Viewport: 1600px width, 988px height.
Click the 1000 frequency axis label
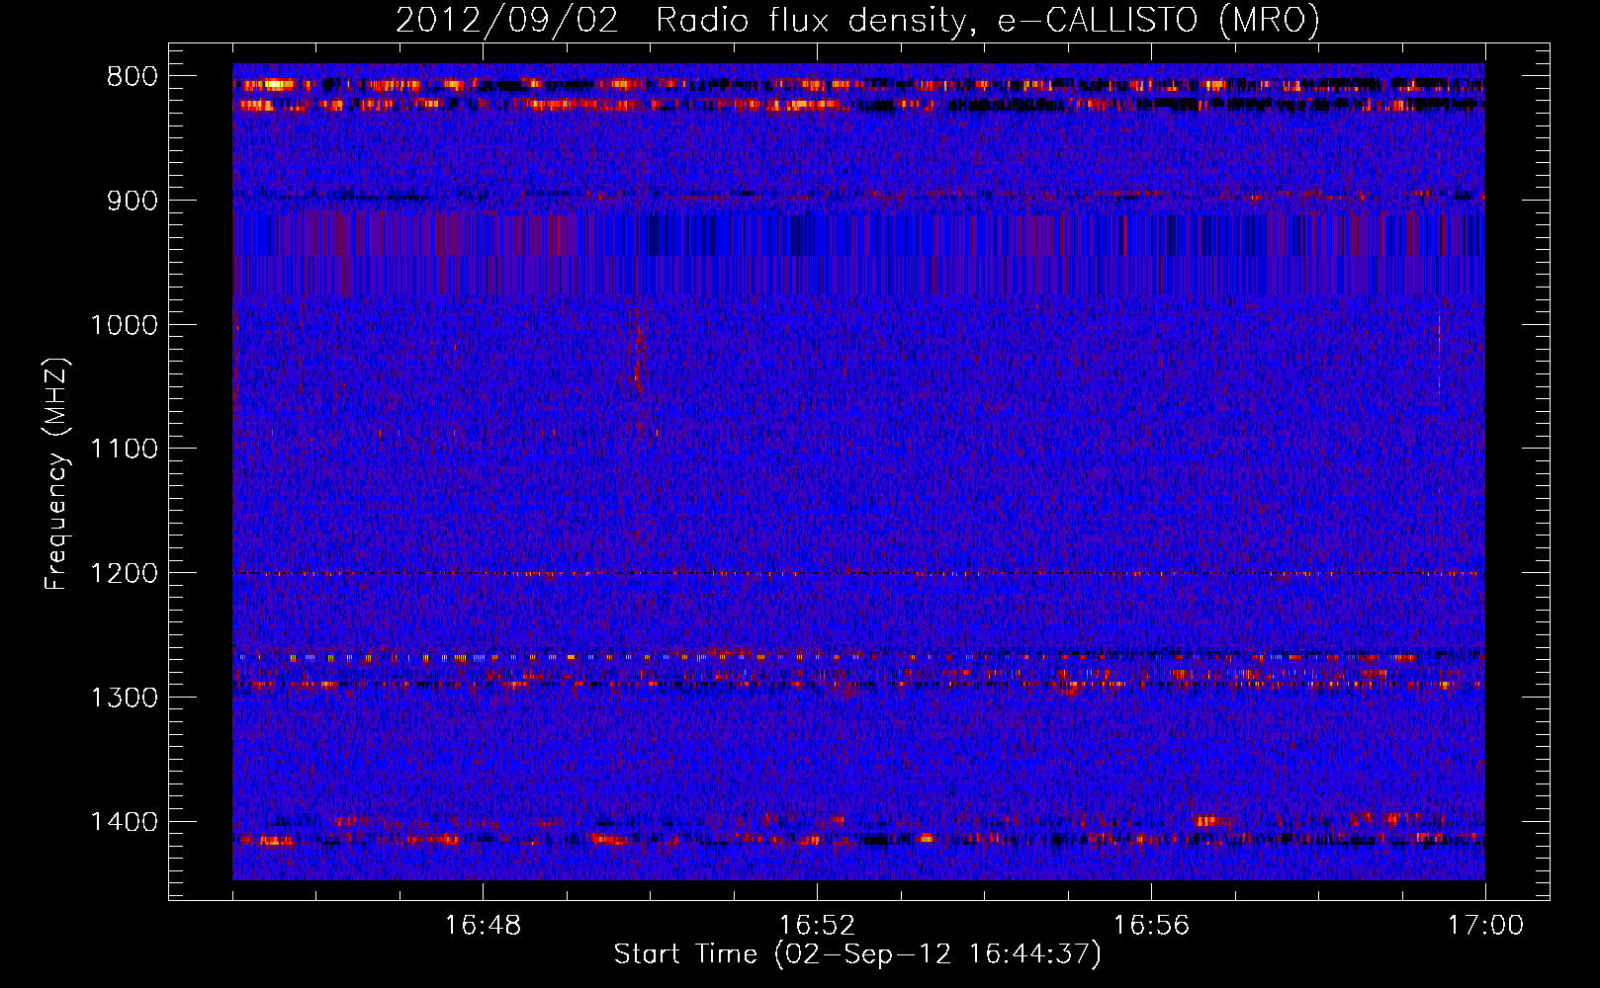tap(124, 325)
